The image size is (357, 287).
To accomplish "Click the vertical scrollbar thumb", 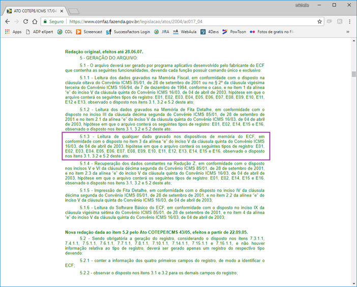I will (353, 74).
